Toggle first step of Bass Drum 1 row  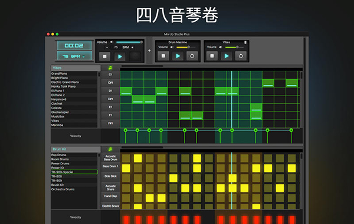pyautogui.click(x=126, y=168)
